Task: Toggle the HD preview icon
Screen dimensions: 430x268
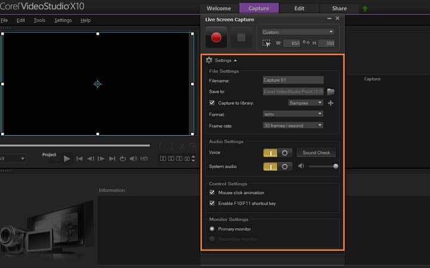Action: [x=144, y=158]
